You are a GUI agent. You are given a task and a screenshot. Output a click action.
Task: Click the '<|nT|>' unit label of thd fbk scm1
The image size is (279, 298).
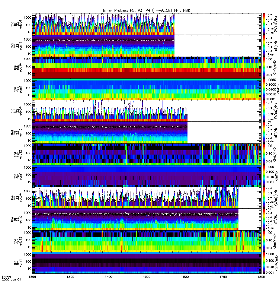276,176
